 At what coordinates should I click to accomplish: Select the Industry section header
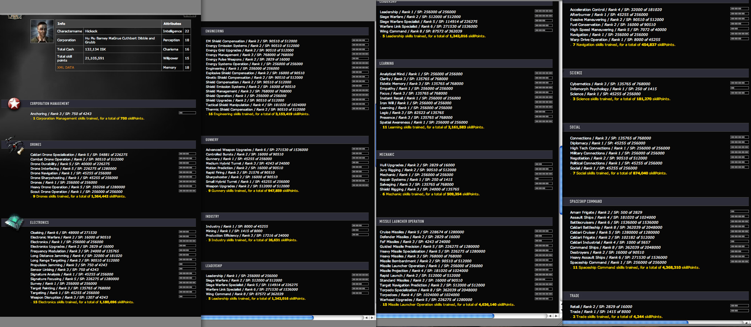click(285, 216)
